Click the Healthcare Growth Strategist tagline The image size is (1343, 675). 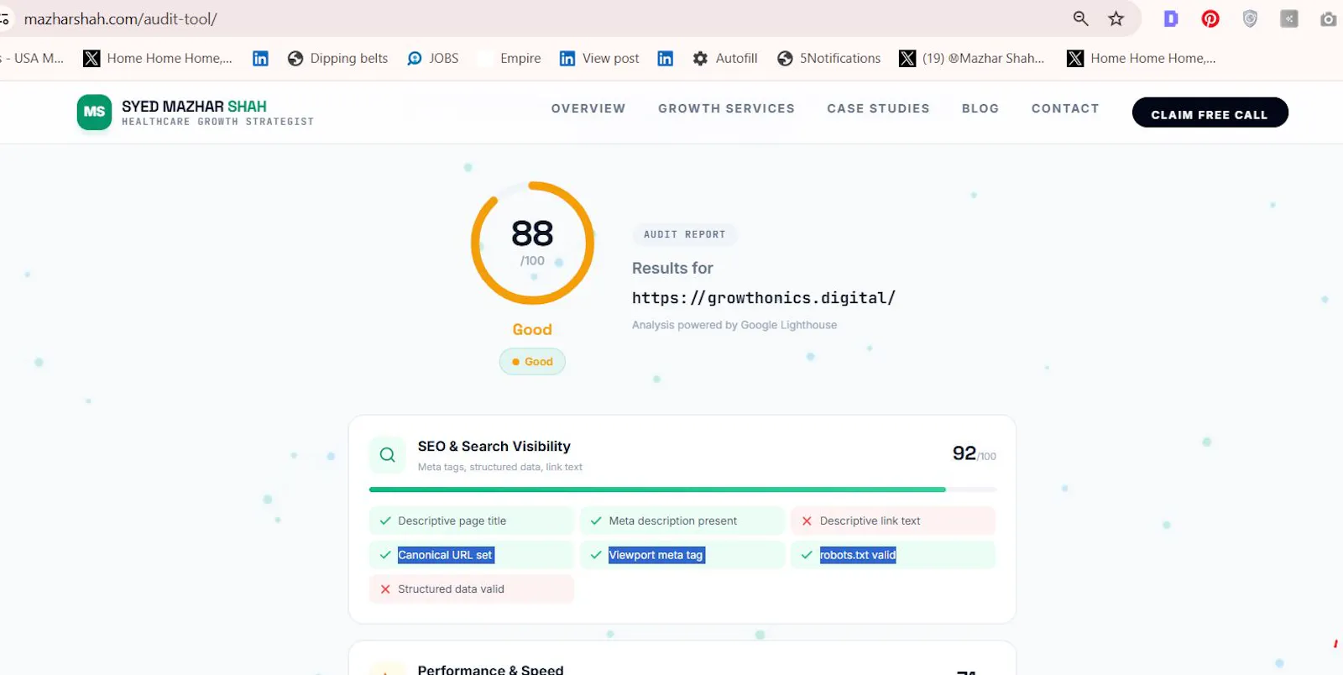[218, 122]
